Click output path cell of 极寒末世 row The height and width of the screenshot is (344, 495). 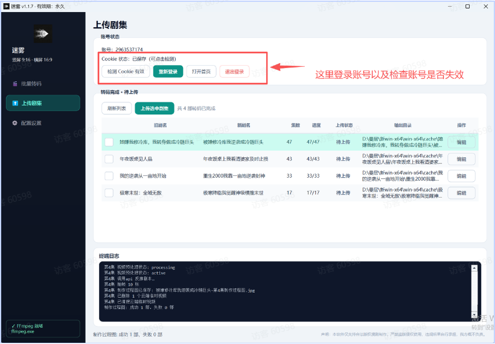tap(403, 193)
